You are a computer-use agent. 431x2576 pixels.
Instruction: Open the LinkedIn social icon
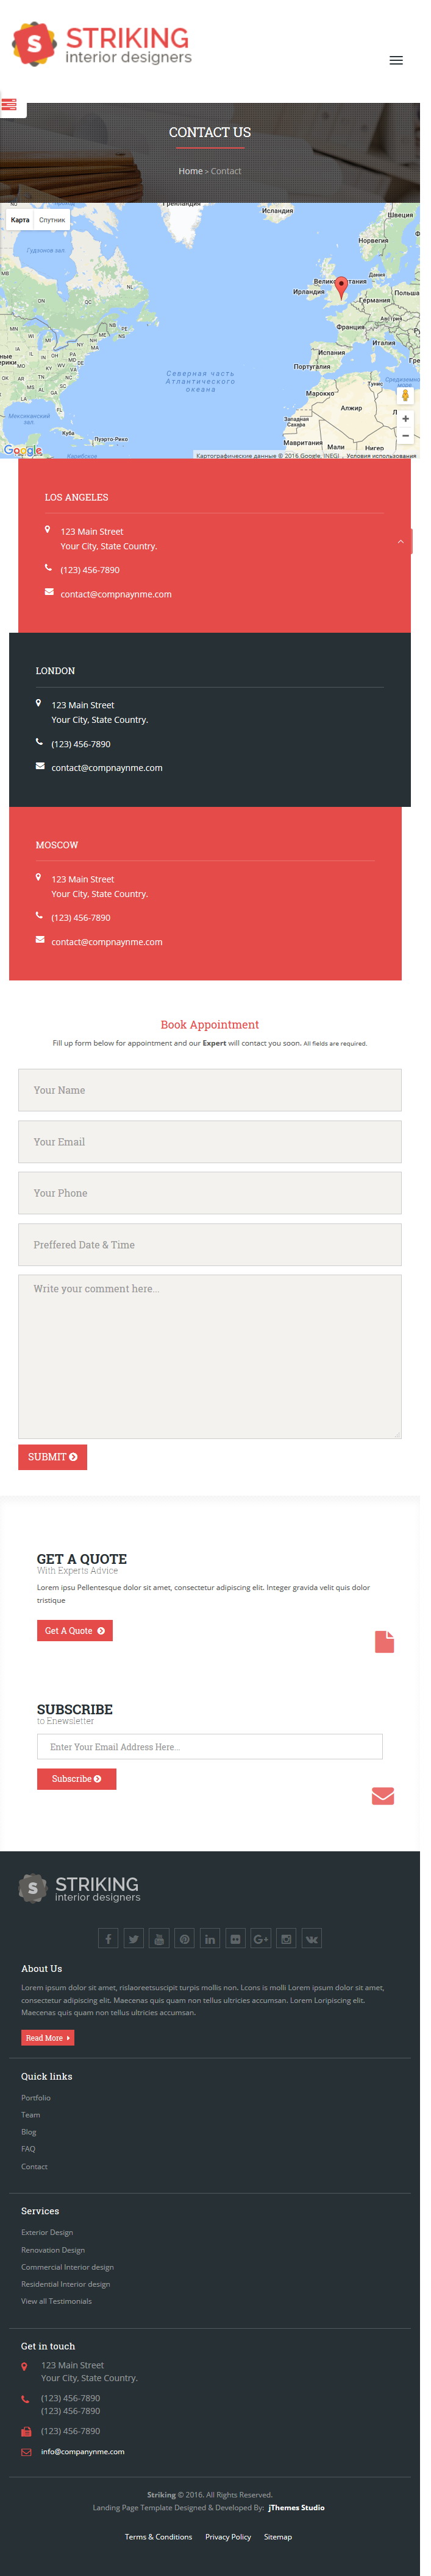tap(210, 1939)
